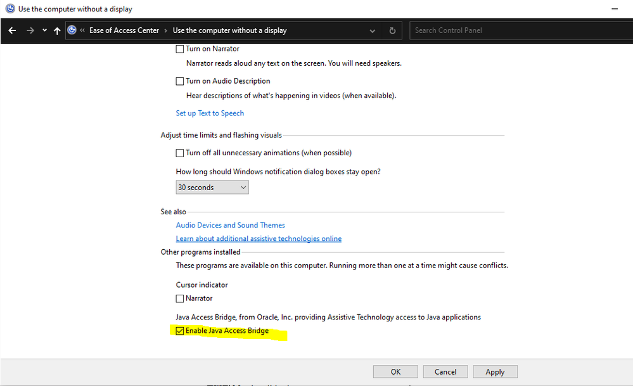Go back using the Back arrow

13,30
